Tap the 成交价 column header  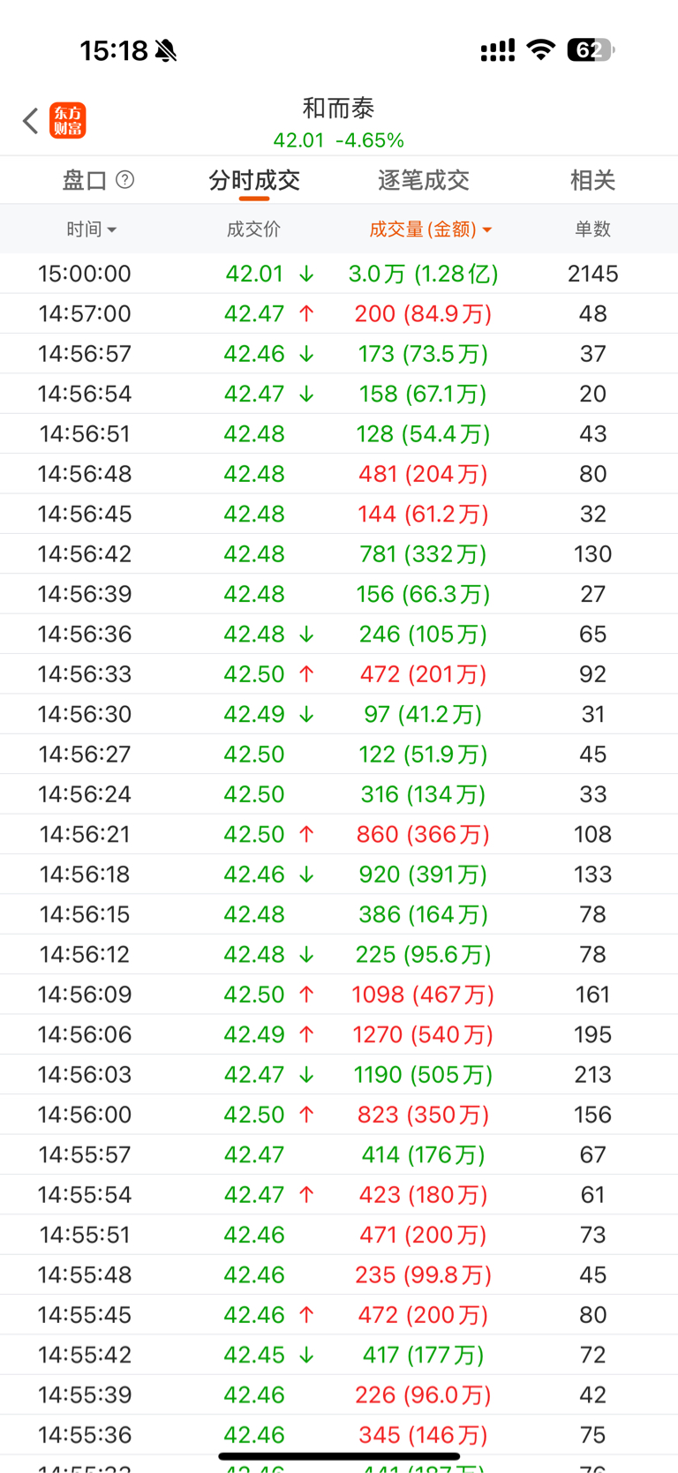(x=253, y=229)
